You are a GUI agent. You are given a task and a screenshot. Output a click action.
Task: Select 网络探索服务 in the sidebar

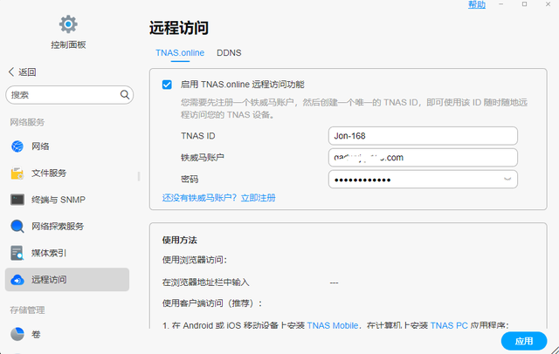[67, 227]
